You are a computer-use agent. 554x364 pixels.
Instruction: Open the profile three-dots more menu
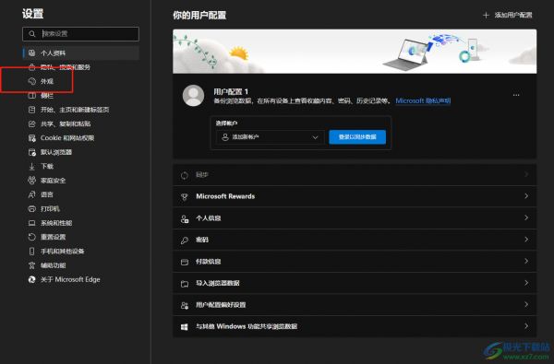516,95
